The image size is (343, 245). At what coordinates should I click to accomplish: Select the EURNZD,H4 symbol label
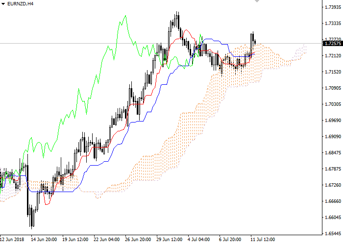(x=21, y=4)
